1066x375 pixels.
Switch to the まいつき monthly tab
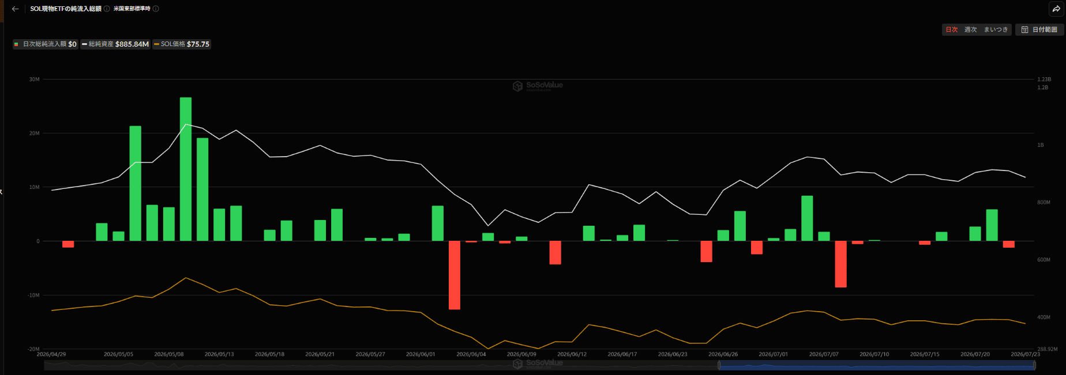click(x=996, y=29)
